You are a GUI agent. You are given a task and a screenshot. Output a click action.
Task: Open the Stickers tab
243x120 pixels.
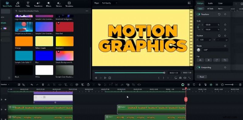point(59,4)
